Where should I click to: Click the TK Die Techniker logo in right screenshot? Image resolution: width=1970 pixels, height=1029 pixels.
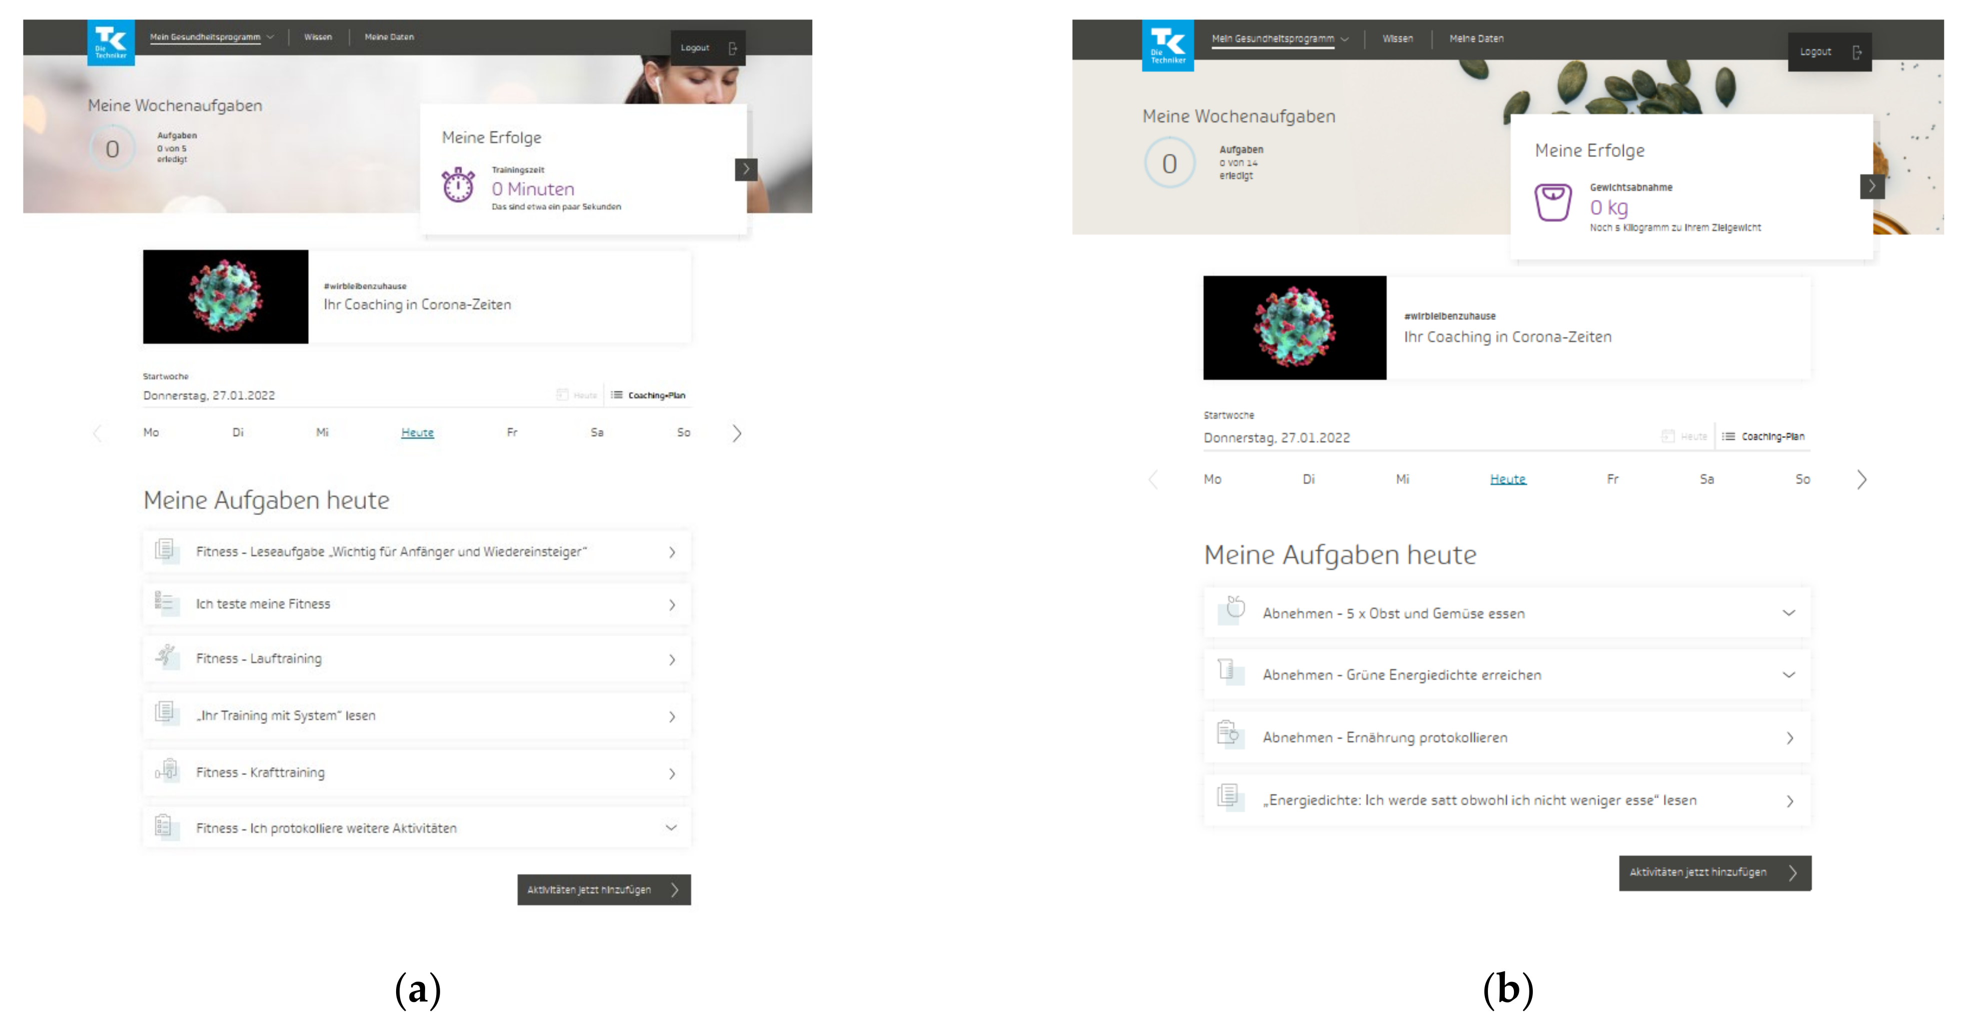tap(1167, 46)
